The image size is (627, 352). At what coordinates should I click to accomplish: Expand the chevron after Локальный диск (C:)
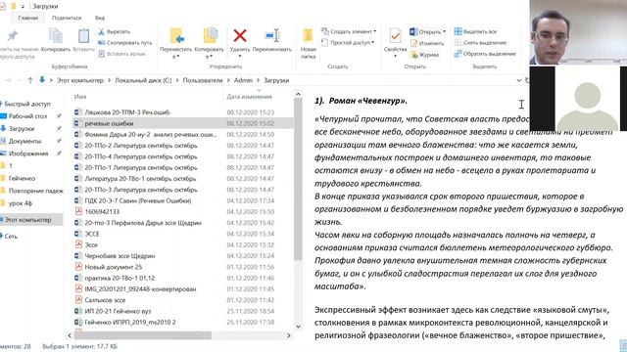point(177,80)
